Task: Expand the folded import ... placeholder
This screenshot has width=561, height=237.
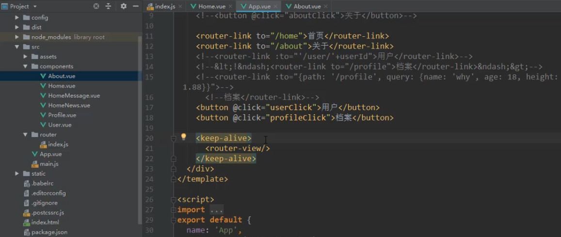Action: click(x=217, y=210)
